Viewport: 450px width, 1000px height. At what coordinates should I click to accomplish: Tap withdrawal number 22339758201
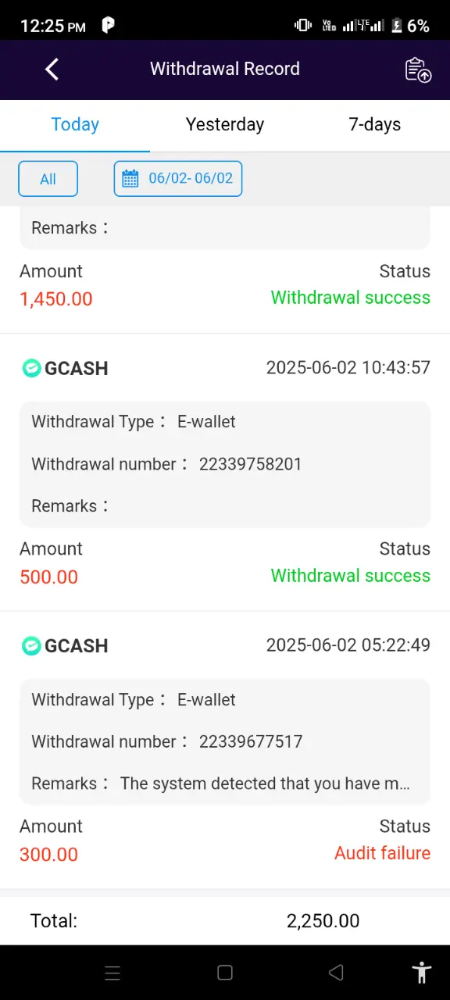pyautogui.click(x=250, y=464)
